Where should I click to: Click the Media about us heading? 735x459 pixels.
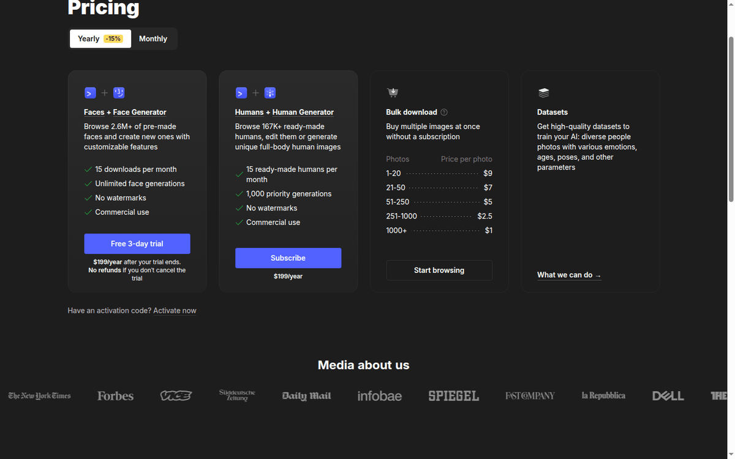pyautogui.click(x=363, y=365)
